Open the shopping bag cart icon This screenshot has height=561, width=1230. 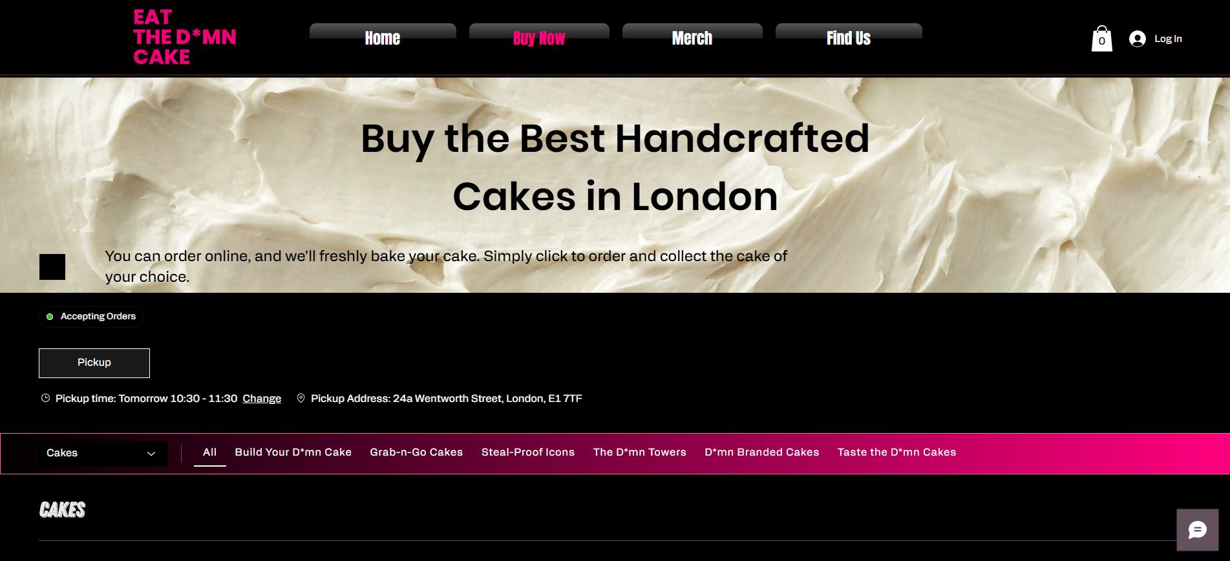pyautogui.click(x=1102, y=39)
